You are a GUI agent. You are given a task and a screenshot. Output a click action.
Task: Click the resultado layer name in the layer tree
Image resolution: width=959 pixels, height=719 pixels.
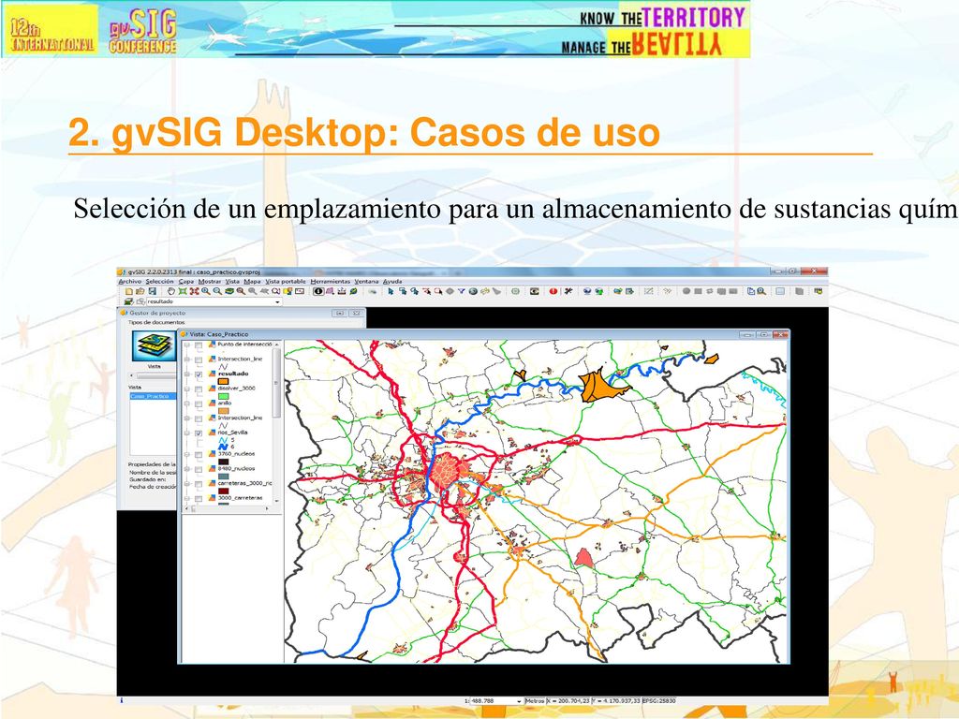233,374
